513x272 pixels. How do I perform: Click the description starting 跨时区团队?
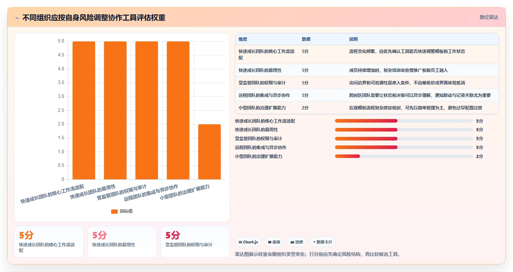(420, 95)
